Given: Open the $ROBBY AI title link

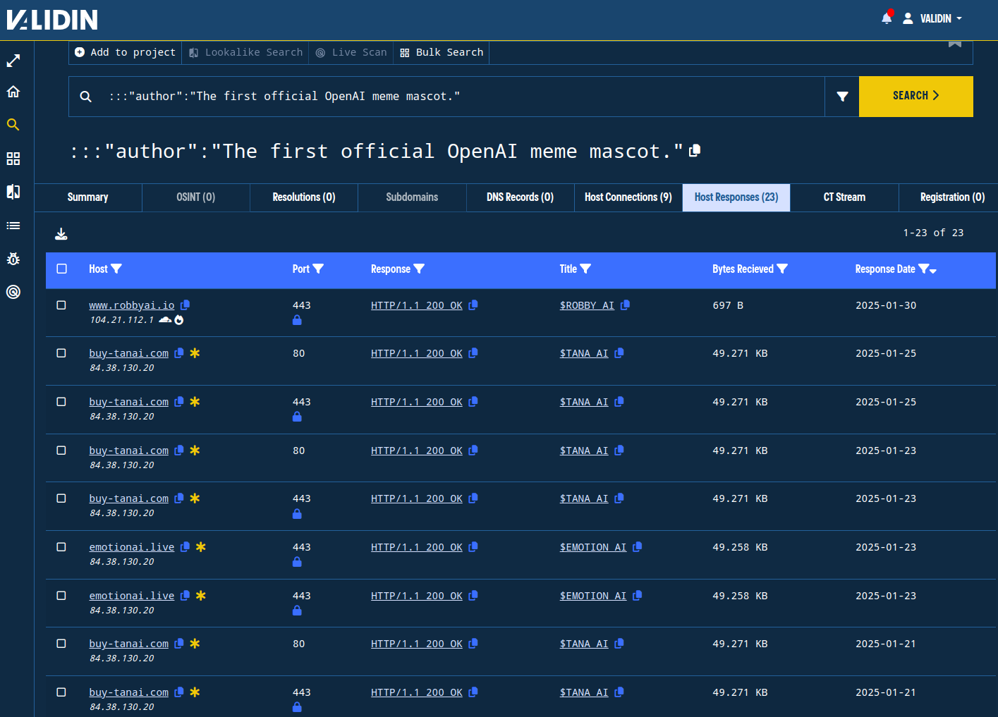Looking at the screenshot, I should 587,305.
